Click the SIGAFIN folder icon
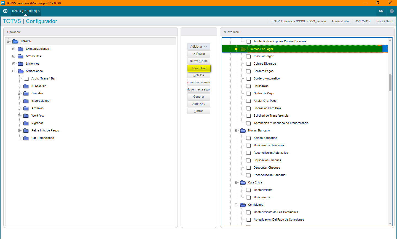397x239 pixels. 15,41
